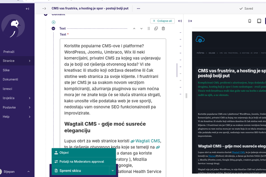
Task: Collapse the Text block with its chevron toggle
Action: click(x=54, y=28)
